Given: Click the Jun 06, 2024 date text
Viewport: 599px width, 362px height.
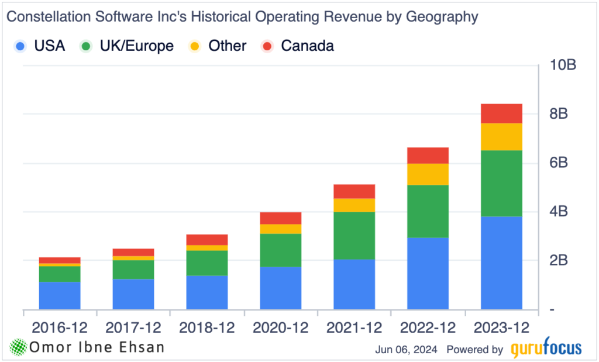Looking at the screenshot, I should pyautogui.click(x=407, y=350).
